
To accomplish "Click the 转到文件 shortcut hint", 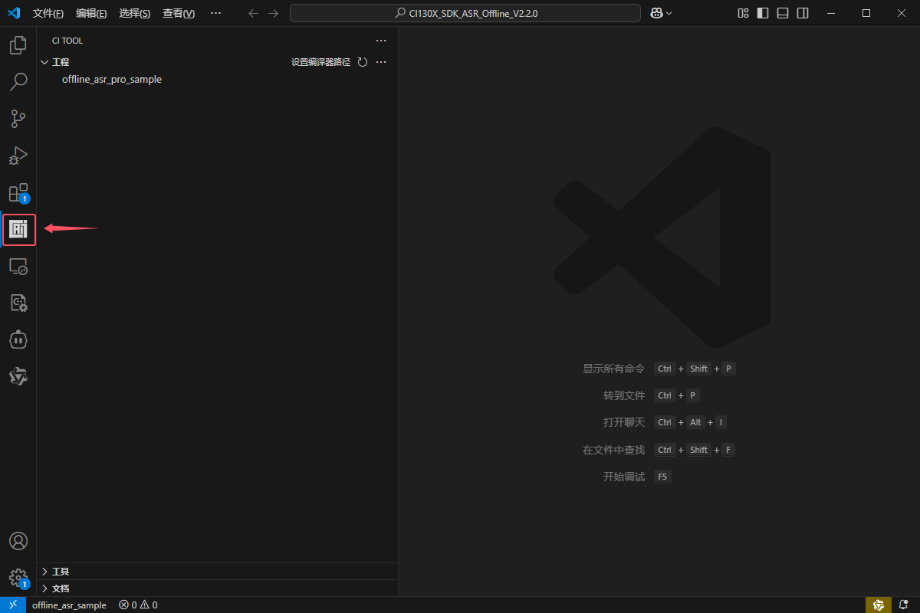I will pyautogui.click(x=624, y=395).
